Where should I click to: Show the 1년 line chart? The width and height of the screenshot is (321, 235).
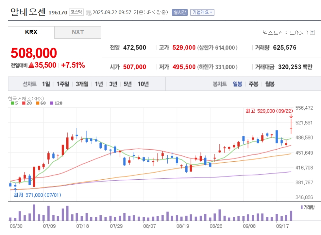99,84
